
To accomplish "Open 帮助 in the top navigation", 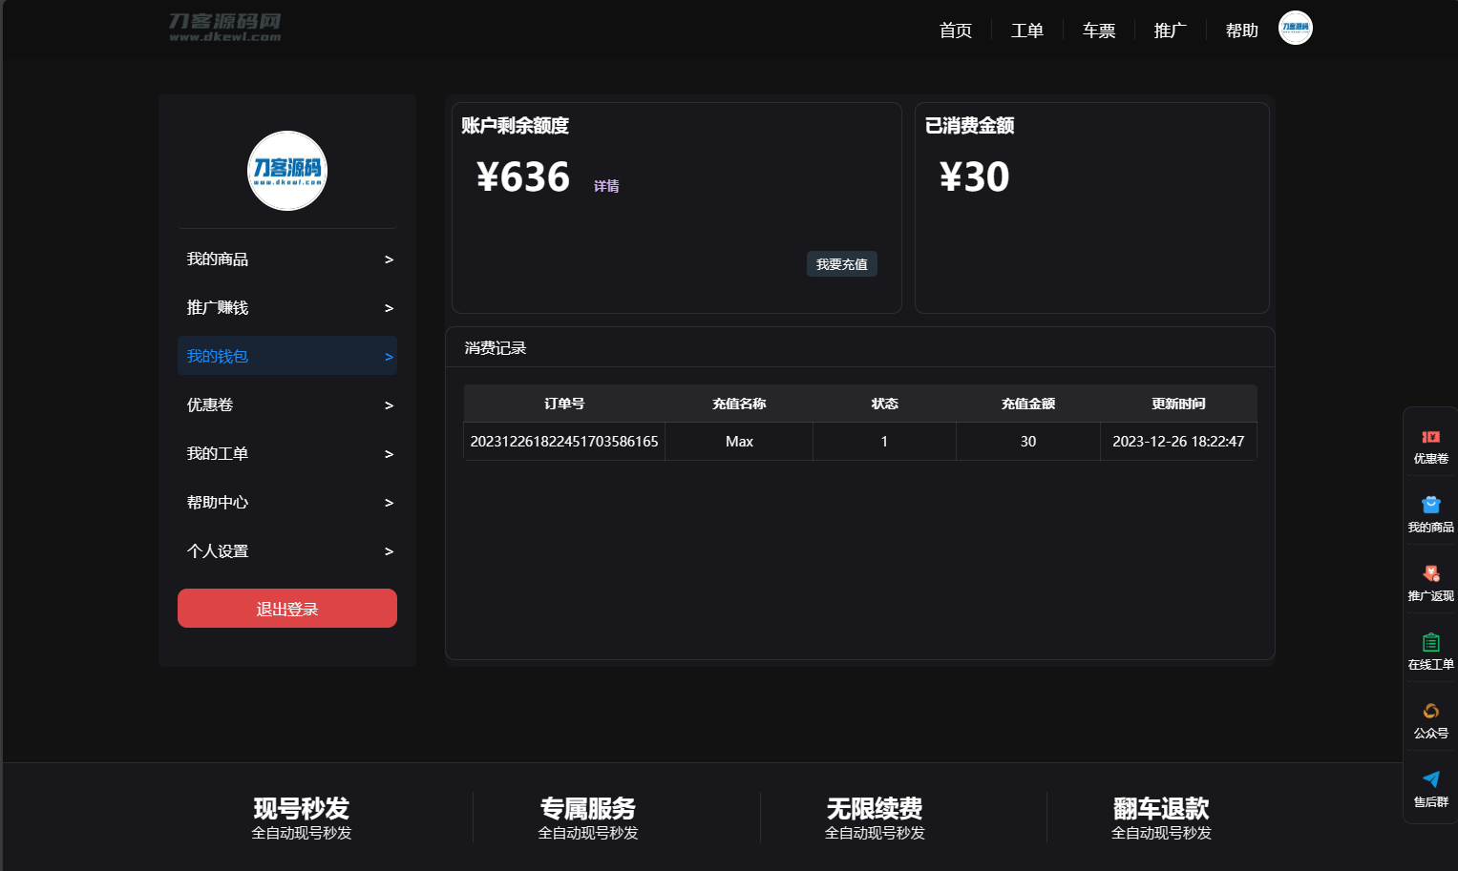I will tap(1241, 30).
